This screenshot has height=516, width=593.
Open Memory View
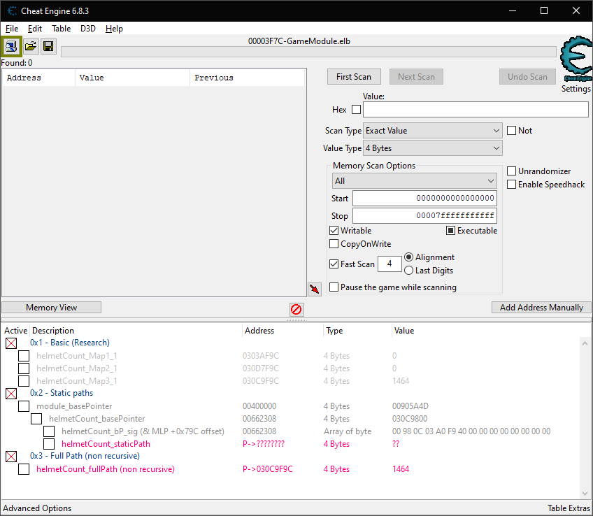[x=52, y=308]
